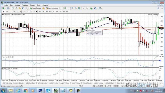Screen dimensions: 165x93
Task: Select the text 'A' tool
Action: tap(28, 11)
